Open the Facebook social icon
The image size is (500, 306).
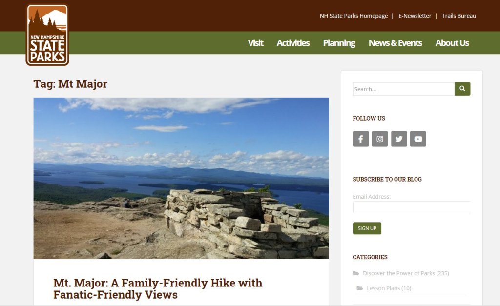[361, 139]
